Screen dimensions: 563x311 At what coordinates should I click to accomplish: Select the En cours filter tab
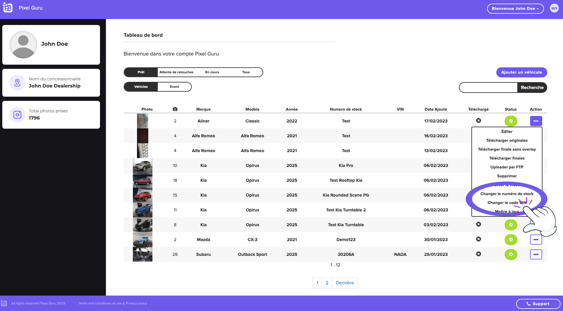(212, 72)
